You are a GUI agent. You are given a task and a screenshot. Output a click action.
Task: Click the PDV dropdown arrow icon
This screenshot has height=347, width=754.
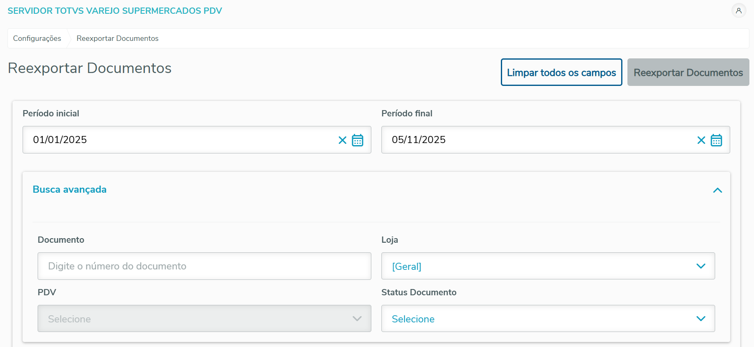click(357, 319)
